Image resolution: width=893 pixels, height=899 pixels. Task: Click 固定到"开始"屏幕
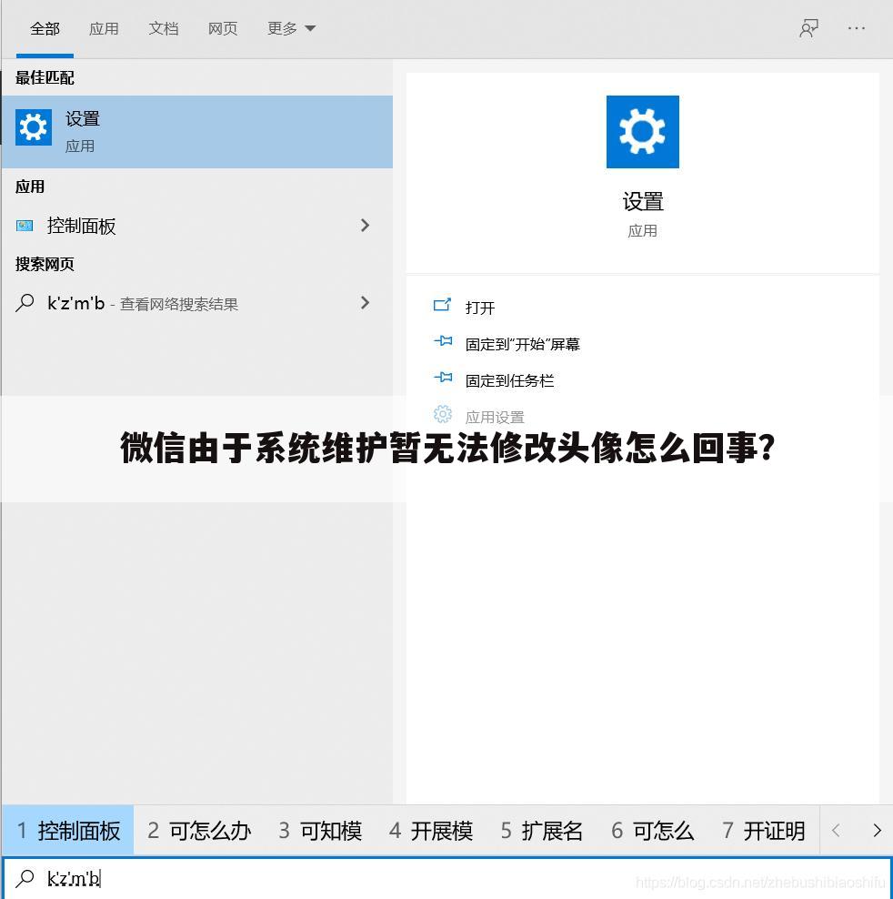522,344
